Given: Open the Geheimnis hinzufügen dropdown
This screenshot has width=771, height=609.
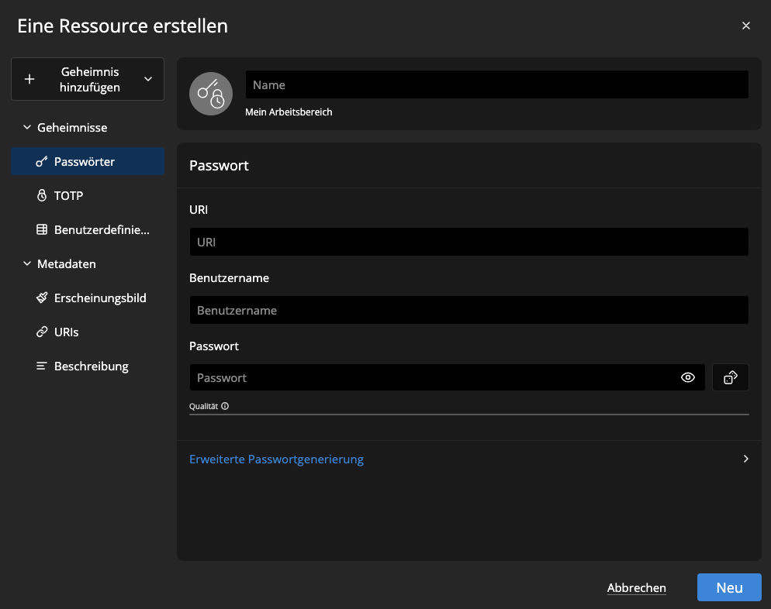Looking at the screenshot, I should tap(88, 79).
